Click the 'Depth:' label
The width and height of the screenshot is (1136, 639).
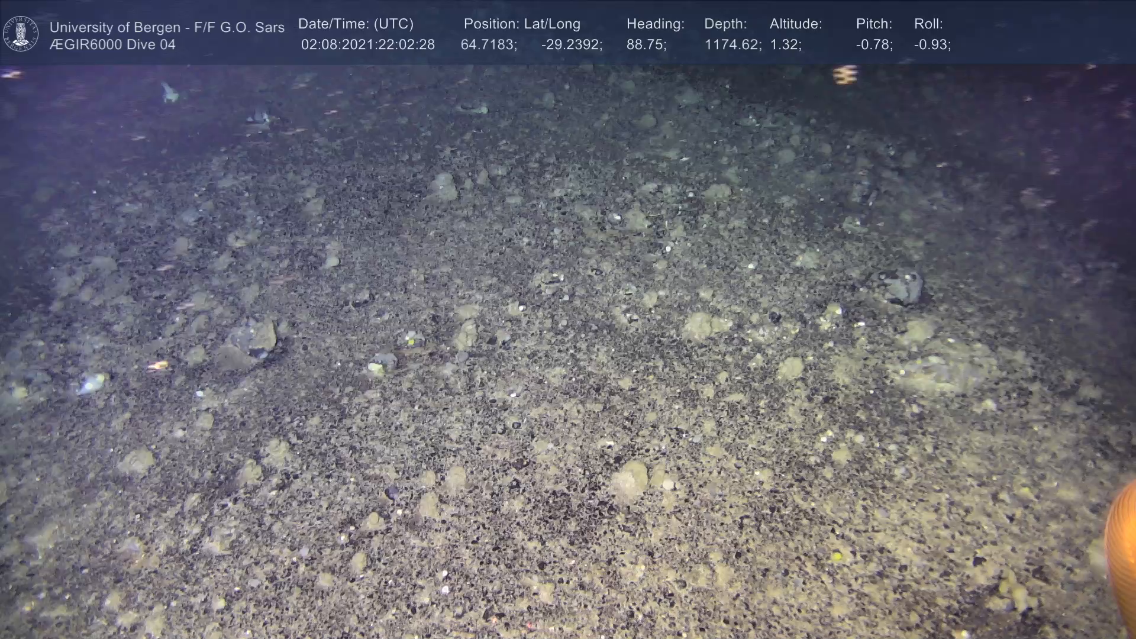[725, 24]
